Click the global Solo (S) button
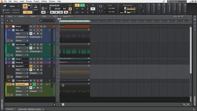Image resolution: width=197 pixels, height=111 pixels. 82,5
